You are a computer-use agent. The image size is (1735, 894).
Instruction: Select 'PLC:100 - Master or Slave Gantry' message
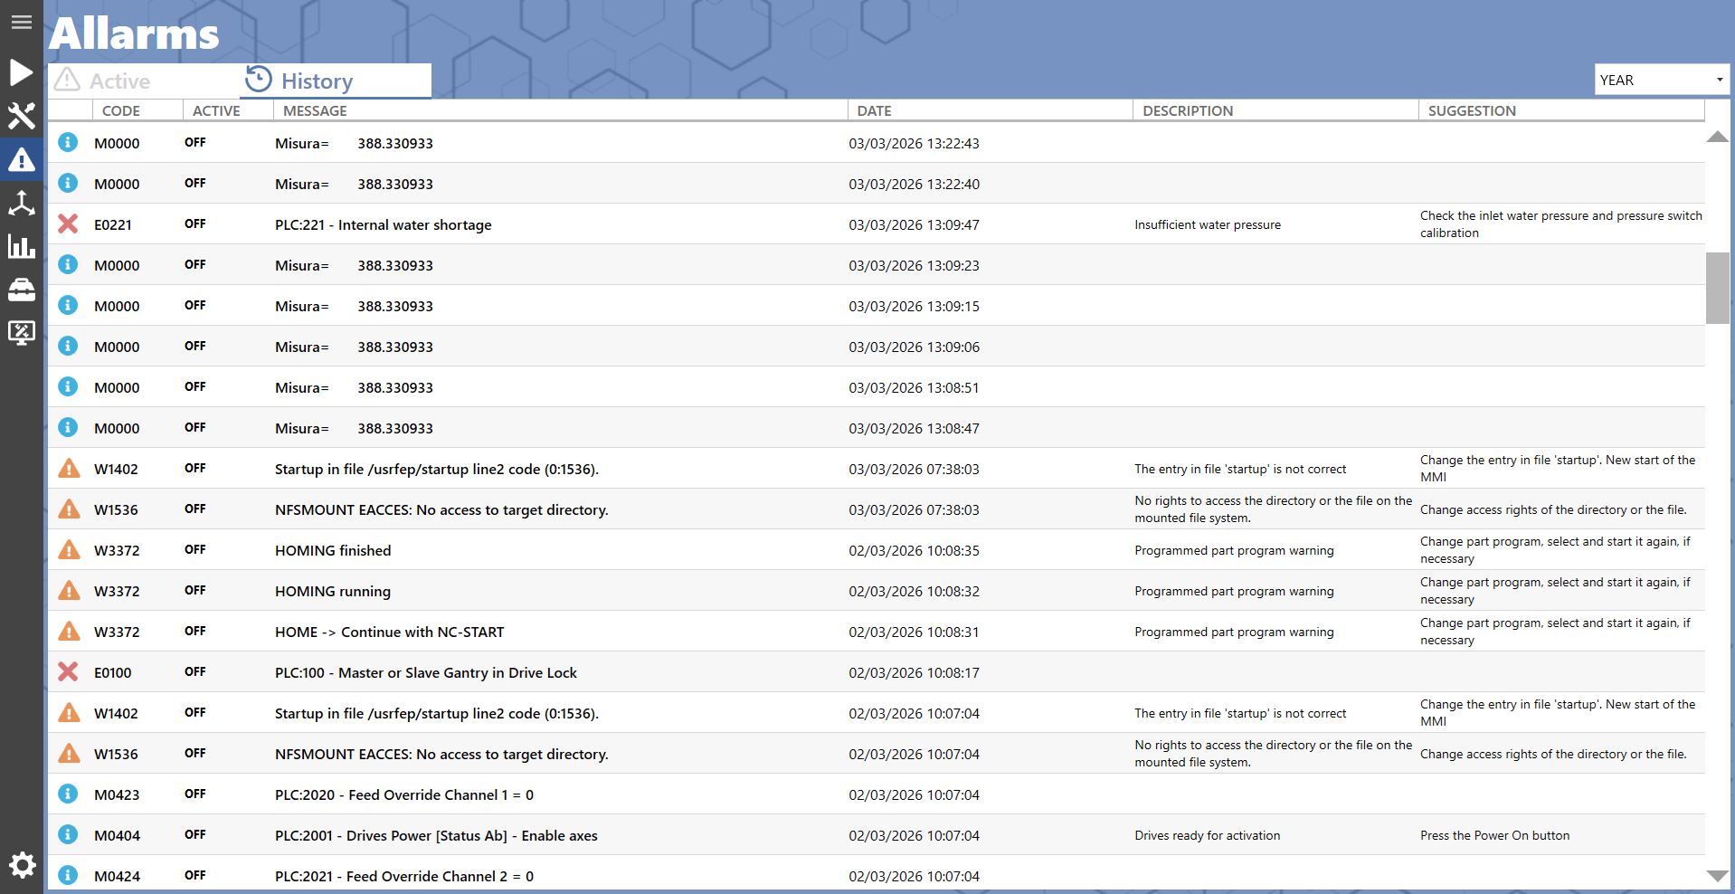426,672
